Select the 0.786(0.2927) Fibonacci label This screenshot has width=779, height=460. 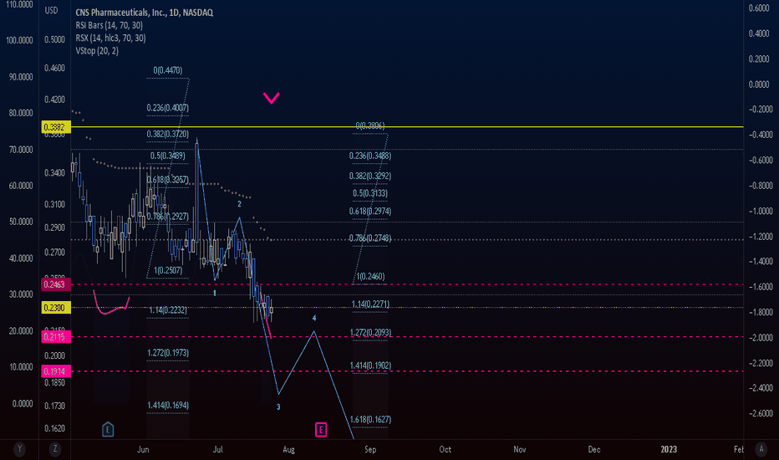pyautogui.click(x=168, y=217)
